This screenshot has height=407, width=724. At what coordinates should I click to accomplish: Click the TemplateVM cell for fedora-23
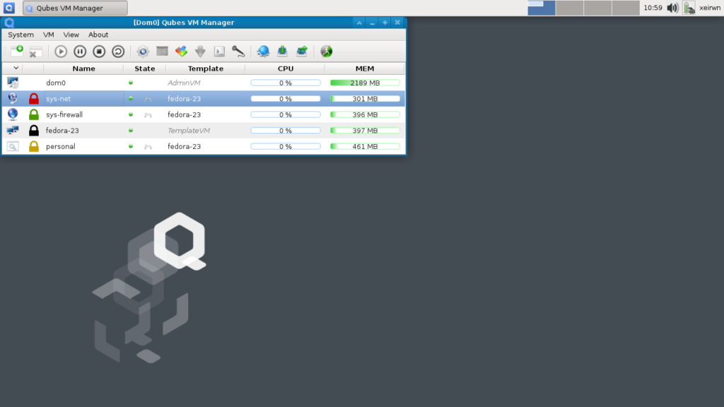(188, 131)
